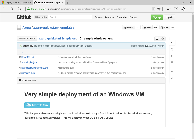The height and width of the screenshot is (139, 194).
Task: Open the azuredeploy.json file link
Action: pyautogui.click(x=29, y=63)
